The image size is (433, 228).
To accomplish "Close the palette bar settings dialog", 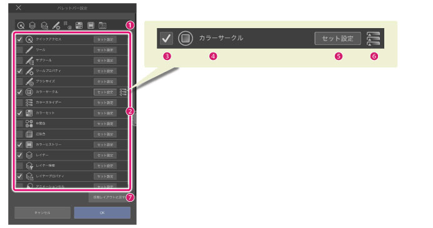I will [x=19, y=7].
